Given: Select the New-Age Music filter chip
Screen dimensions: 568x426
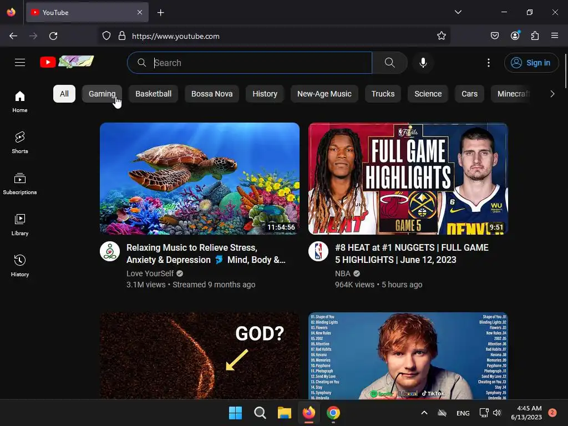Looking at the screenshot, I should point(324,94).
